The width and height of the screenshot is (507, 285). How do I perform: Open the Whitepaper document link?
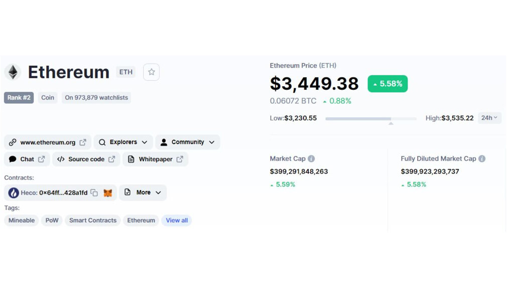[156, 159]
